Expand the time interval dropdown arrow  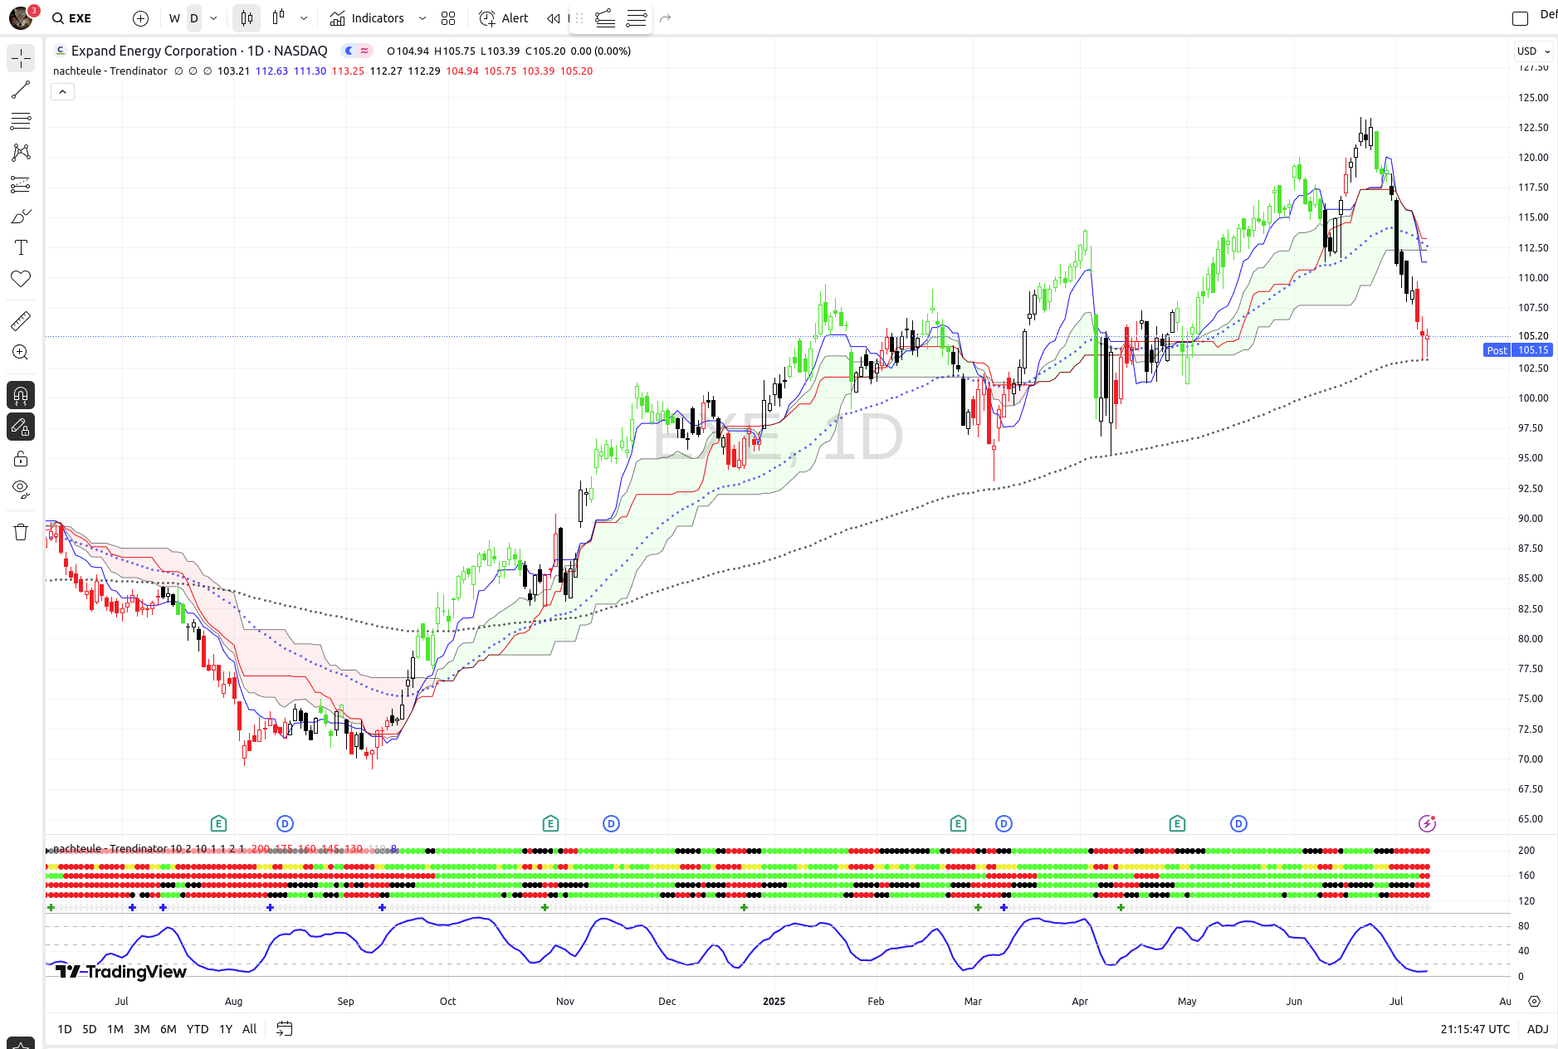(x=213, y=18)
